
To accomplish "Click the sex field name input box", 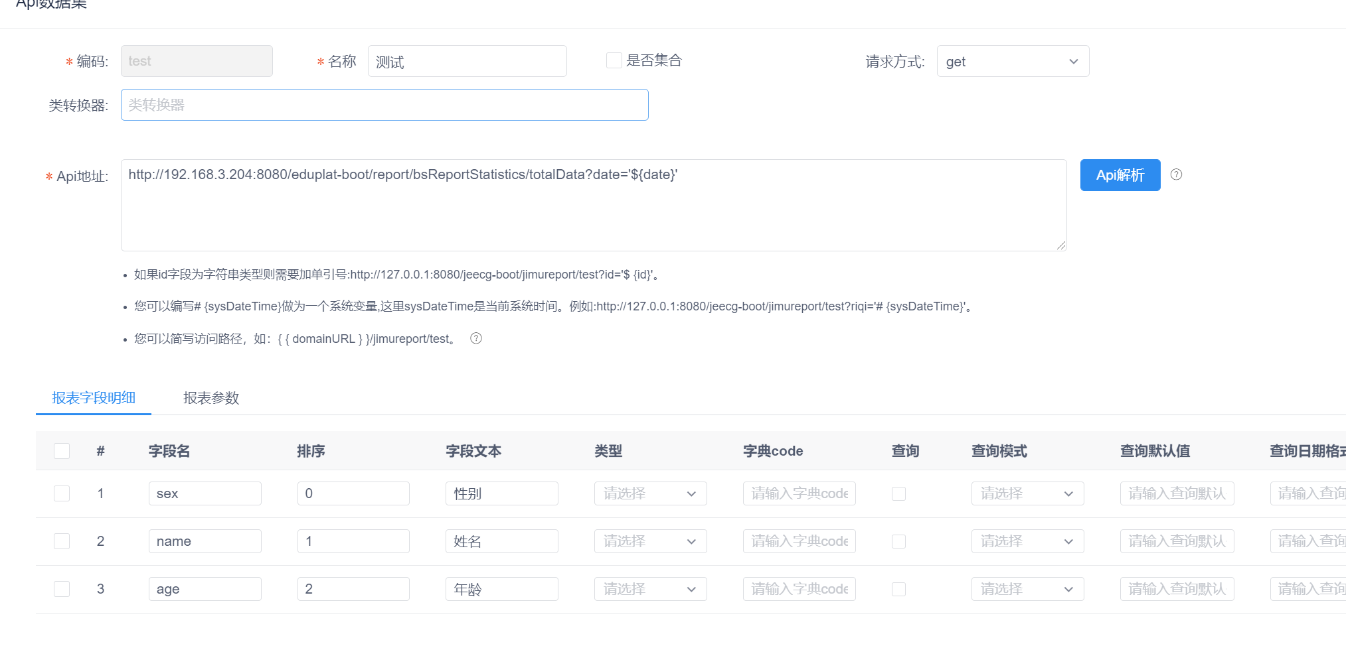I will [205, 493].
